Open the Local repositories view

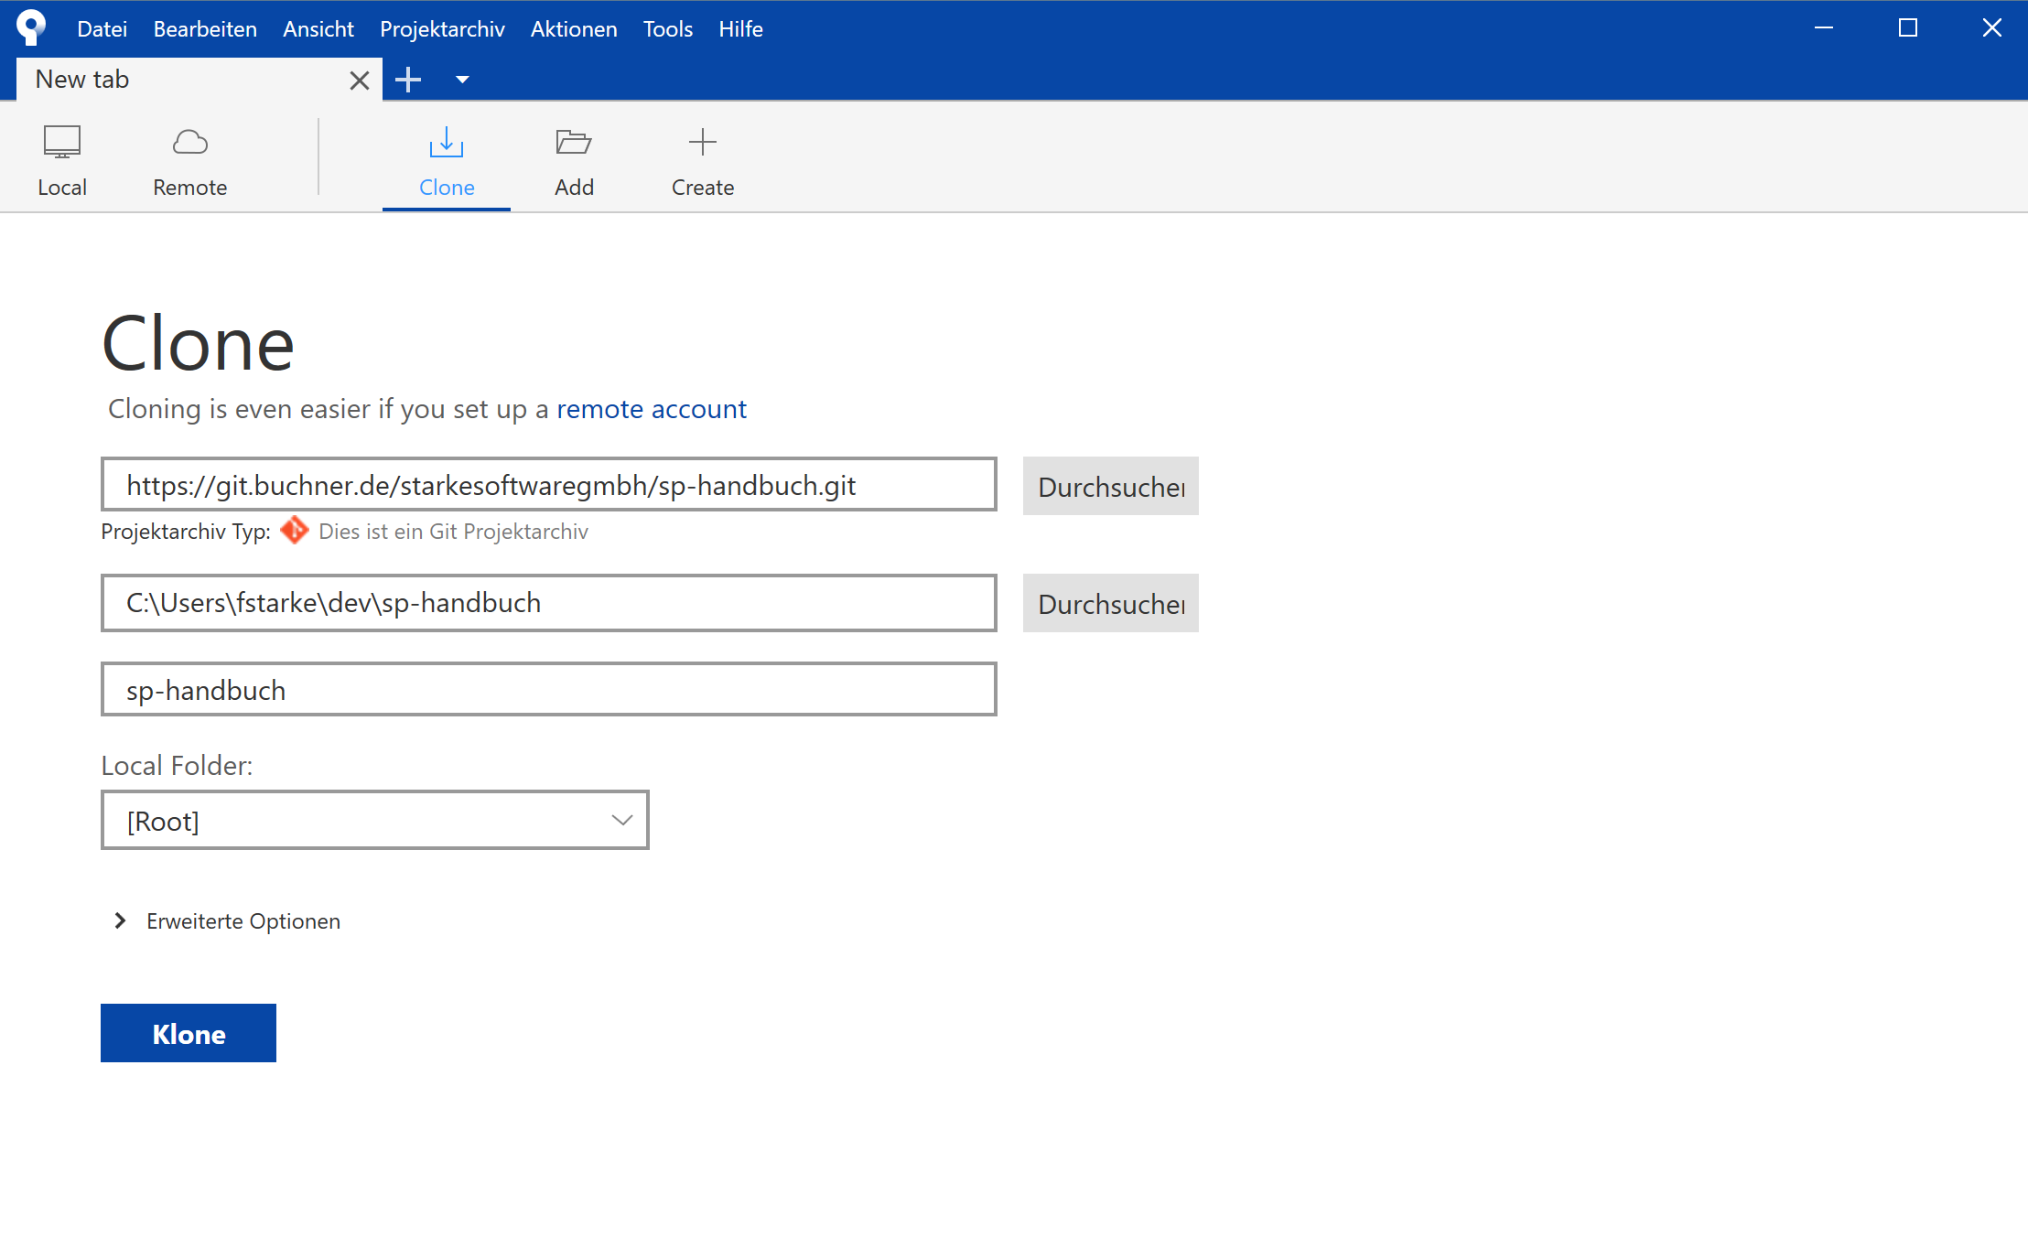(62, 160)
